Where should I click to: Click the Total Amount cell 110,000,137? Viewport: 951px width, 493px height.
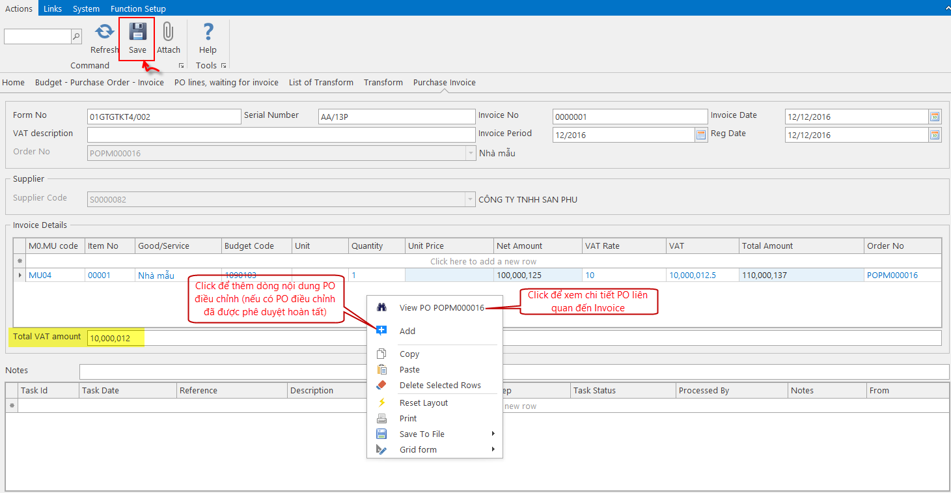pyautogui.click(x=801, y=275)
